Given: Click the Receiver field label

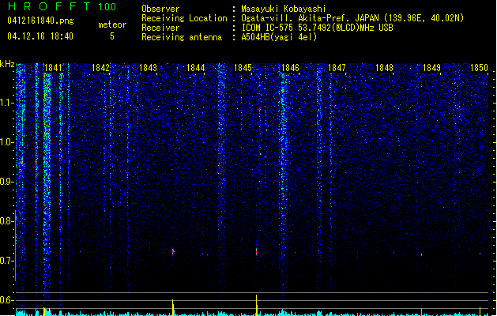Looking at the screenshot, I should point(160,28).
